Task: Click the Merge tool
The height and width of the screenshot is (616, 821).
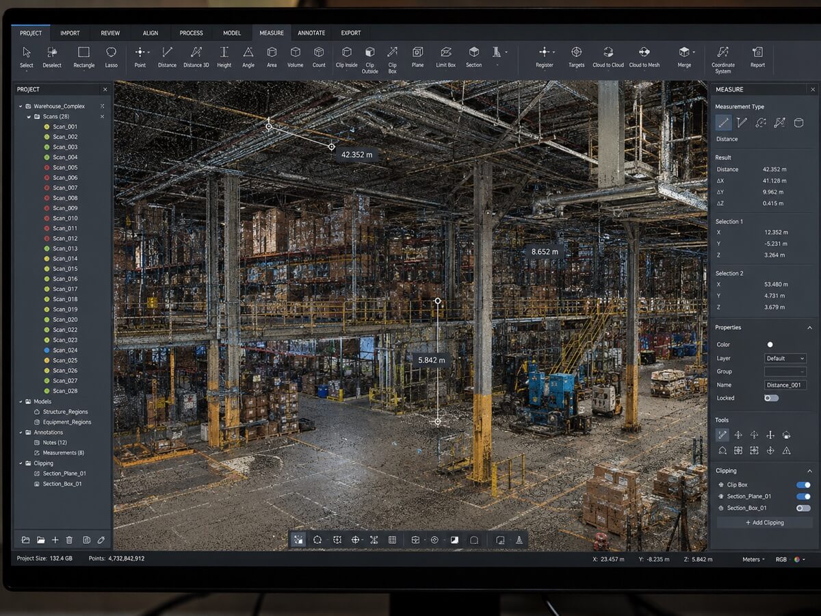Action: coord(684,57)
